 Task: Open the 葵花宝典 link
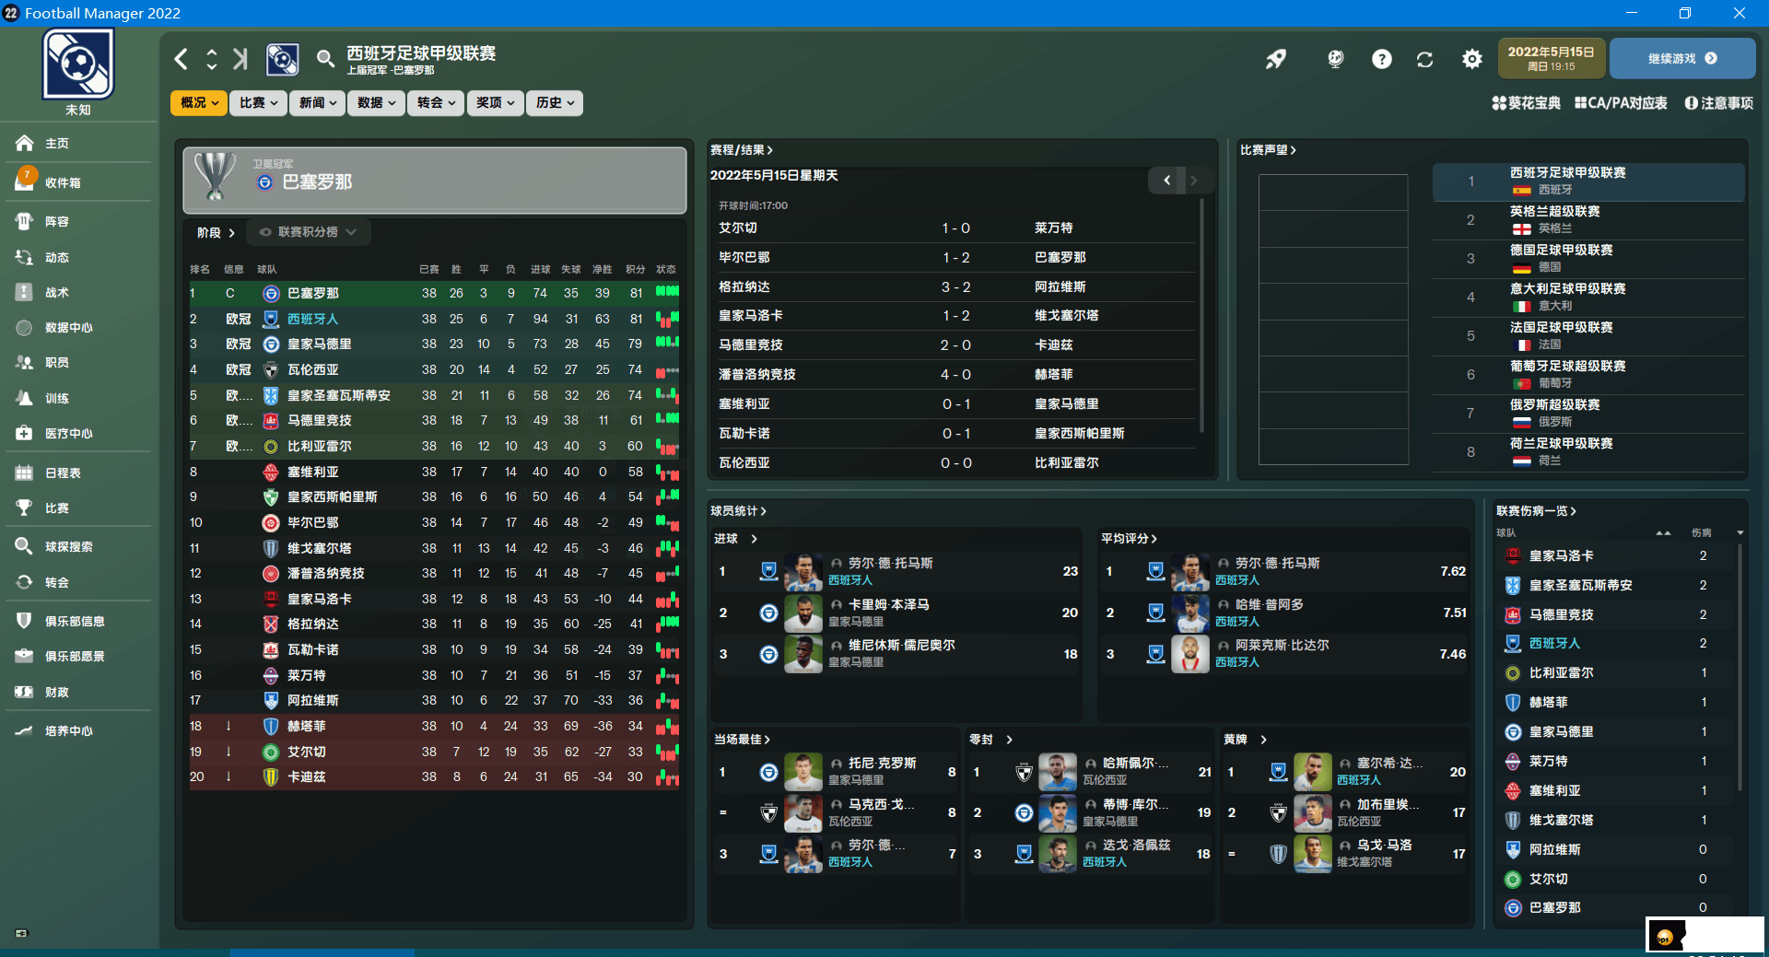1526,103
